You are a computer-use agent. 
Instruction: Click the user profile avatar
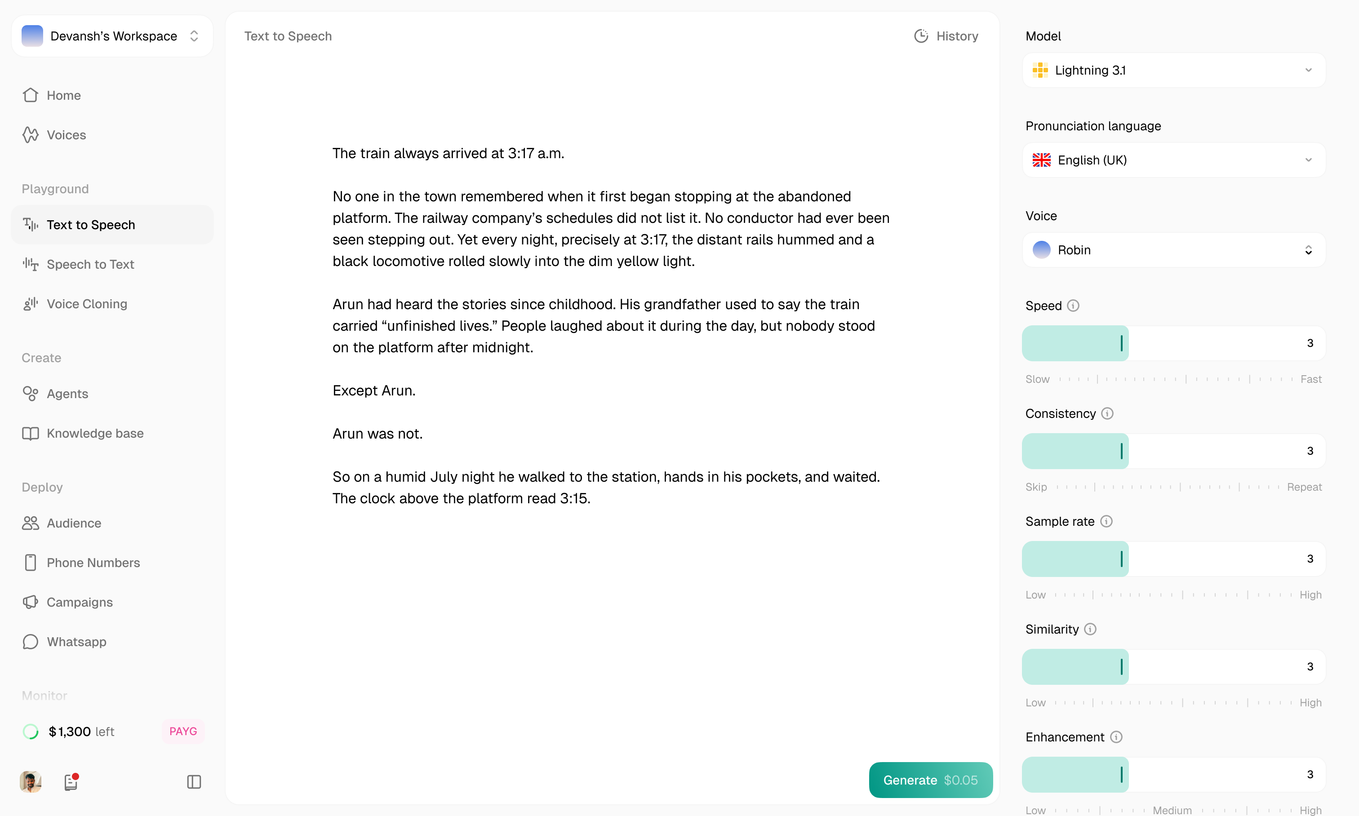coord(30,782)
